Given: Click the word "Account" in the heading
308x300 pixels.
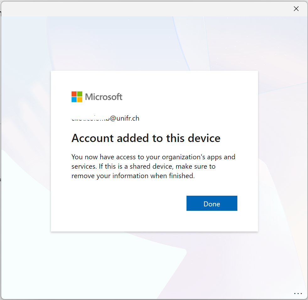Looking at the screenshot, I should click(93, 138).
